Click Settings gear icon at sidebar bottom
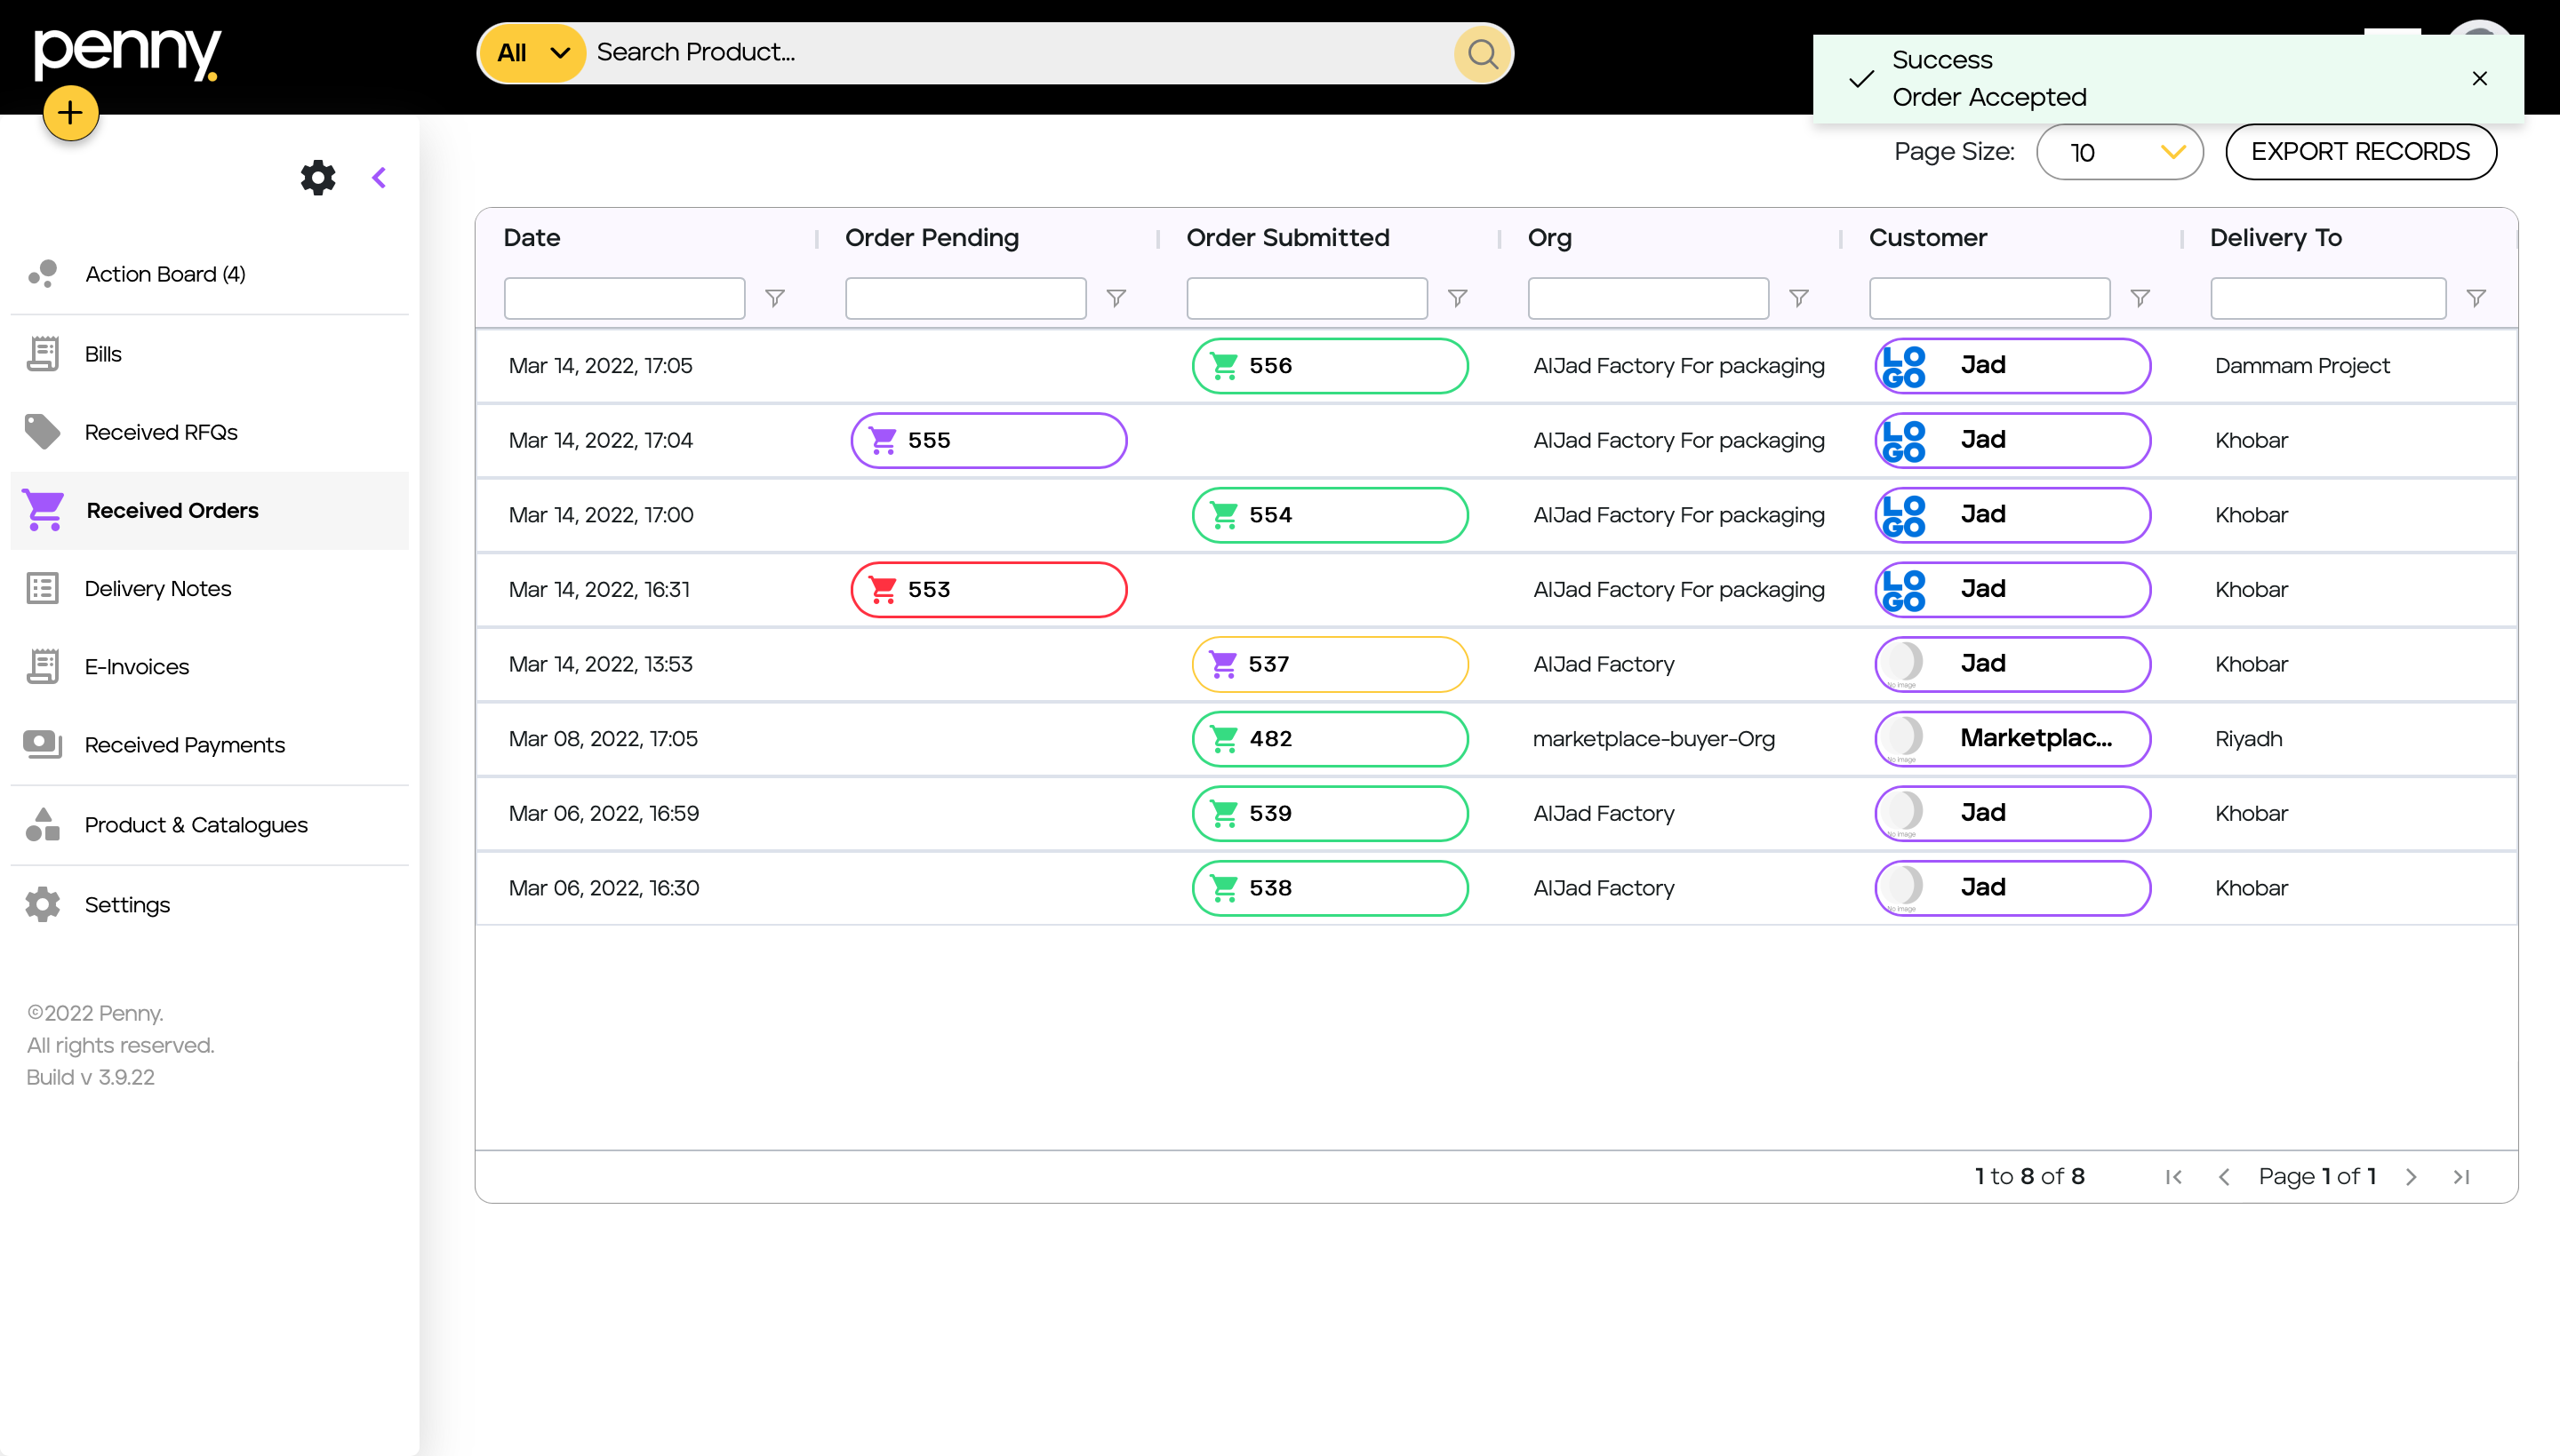This screenshot has width=2560, height=1456. tap(43, 905)
